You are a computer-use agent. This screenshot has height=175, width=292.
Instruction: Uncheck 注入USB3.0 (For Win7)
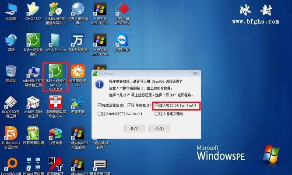157,105
